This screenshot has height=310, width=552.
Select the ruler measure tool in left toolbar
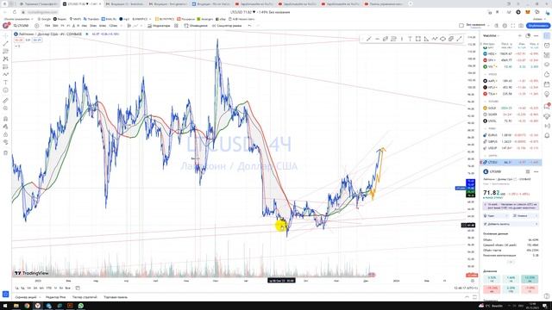[x=5, y=101]
